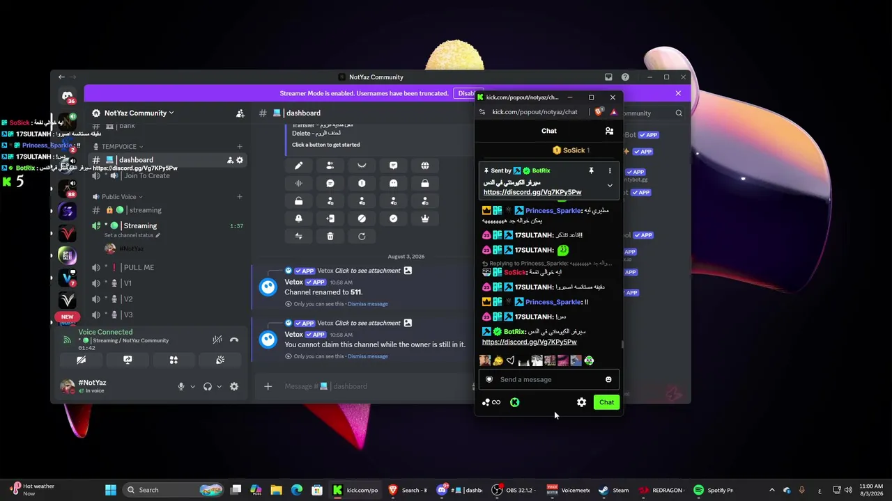This screenshot has height=501, width=892.
Task: Join the Join To Create voice channel
Action: point(167,176)
